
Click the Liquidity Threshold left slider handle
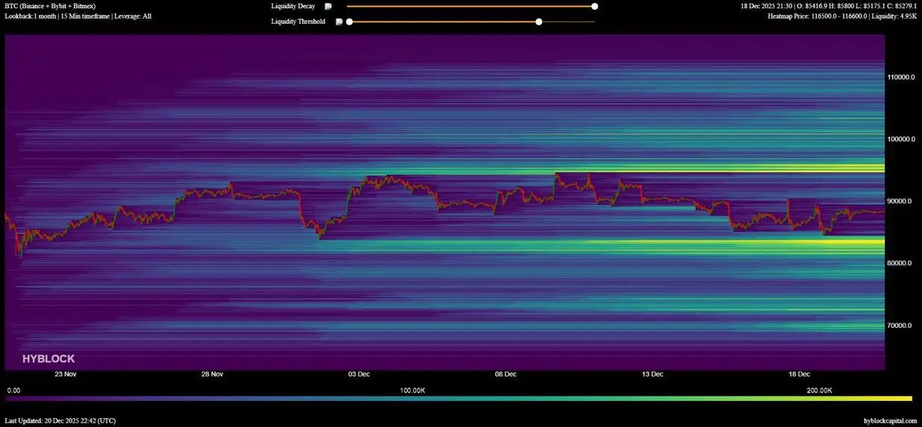(x=349, y=22)
